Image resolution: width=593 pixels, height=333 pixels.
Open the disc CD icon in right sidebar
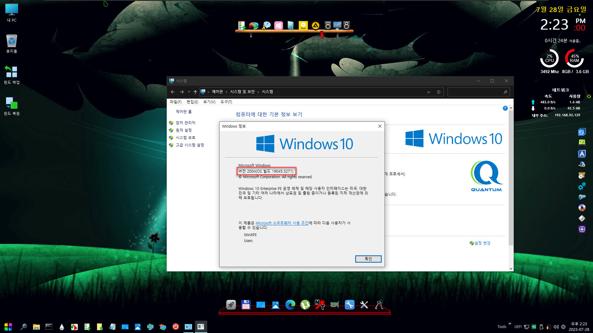582,208
